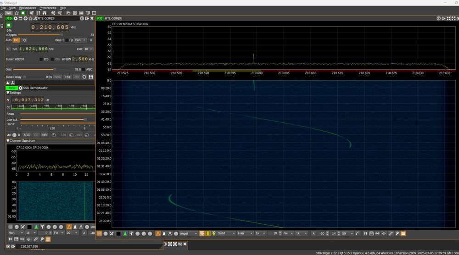The width and height of the screenshot is (459, 255).
Task: Toggle main spectrum grid display icon
Action: [99, 233]
